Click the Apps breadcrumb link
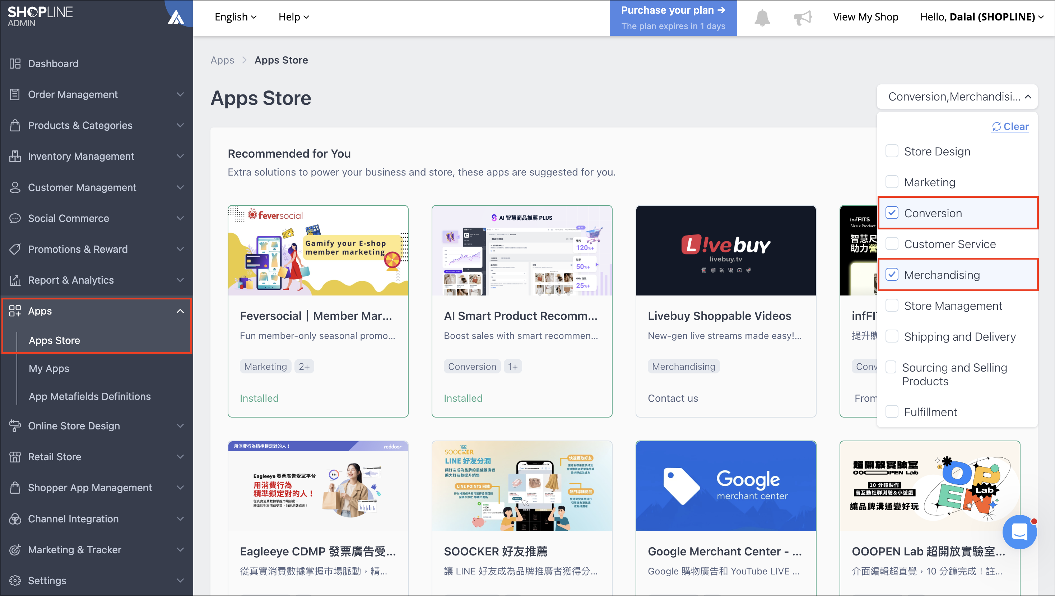The width and height of the screenshot is (1055, 596). (222, 60)
